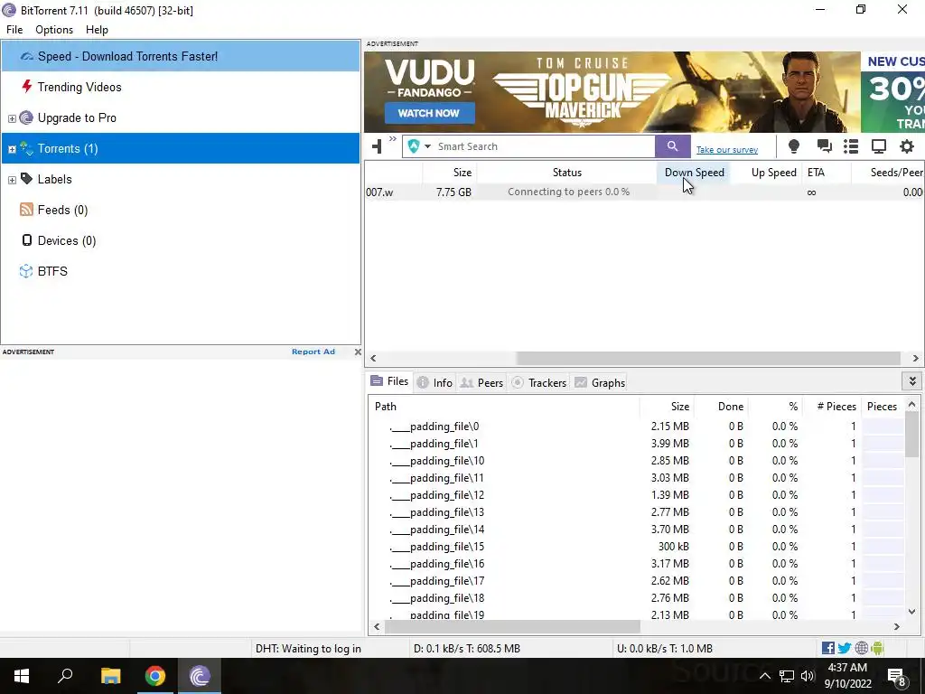Open the notification center icon
Image resolution: width=925 pixels, height=694 pixels.
tap(897, 676)
